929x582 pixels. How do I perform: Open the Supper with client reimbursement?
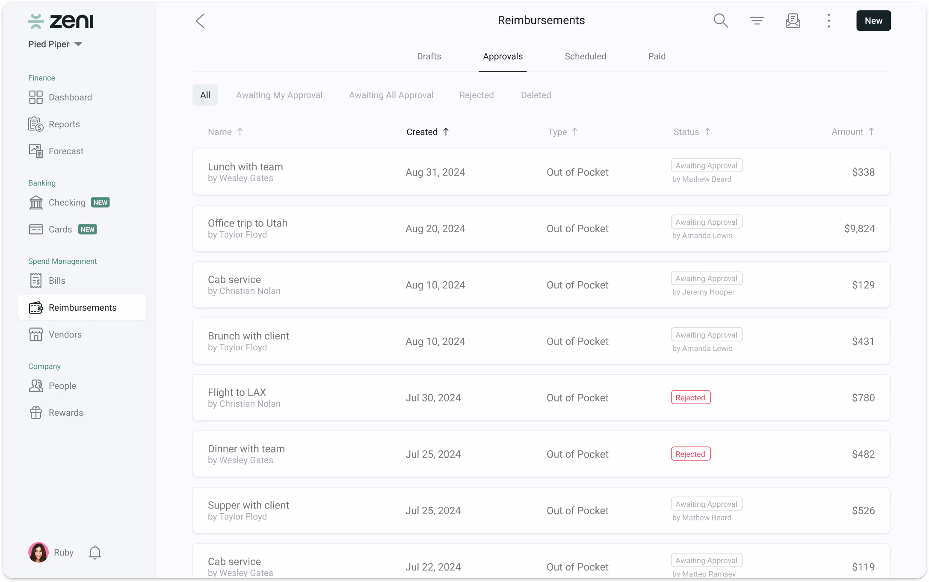[x=541, y=510]
